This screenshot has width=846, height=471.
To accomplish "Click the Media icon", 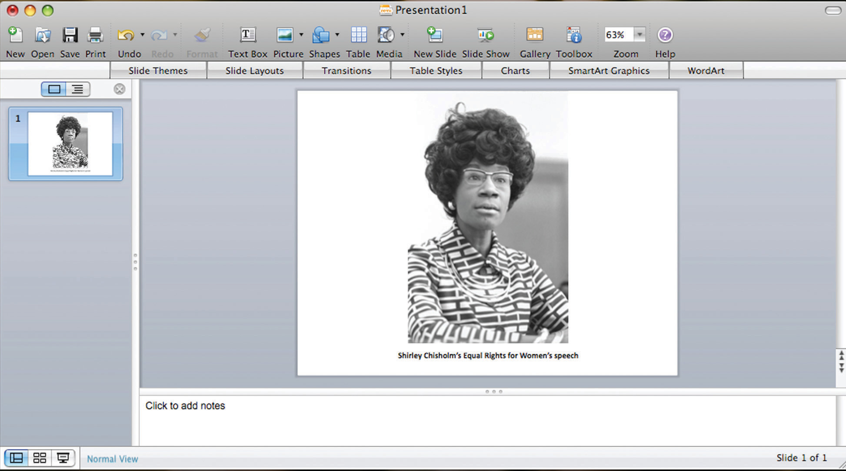I will (x=386, y=35).
